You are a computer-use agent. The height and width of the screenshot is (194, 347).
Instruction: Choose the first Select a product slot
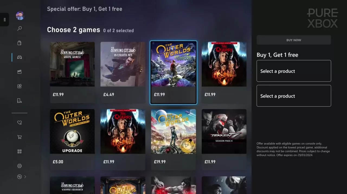click(294, 71)
